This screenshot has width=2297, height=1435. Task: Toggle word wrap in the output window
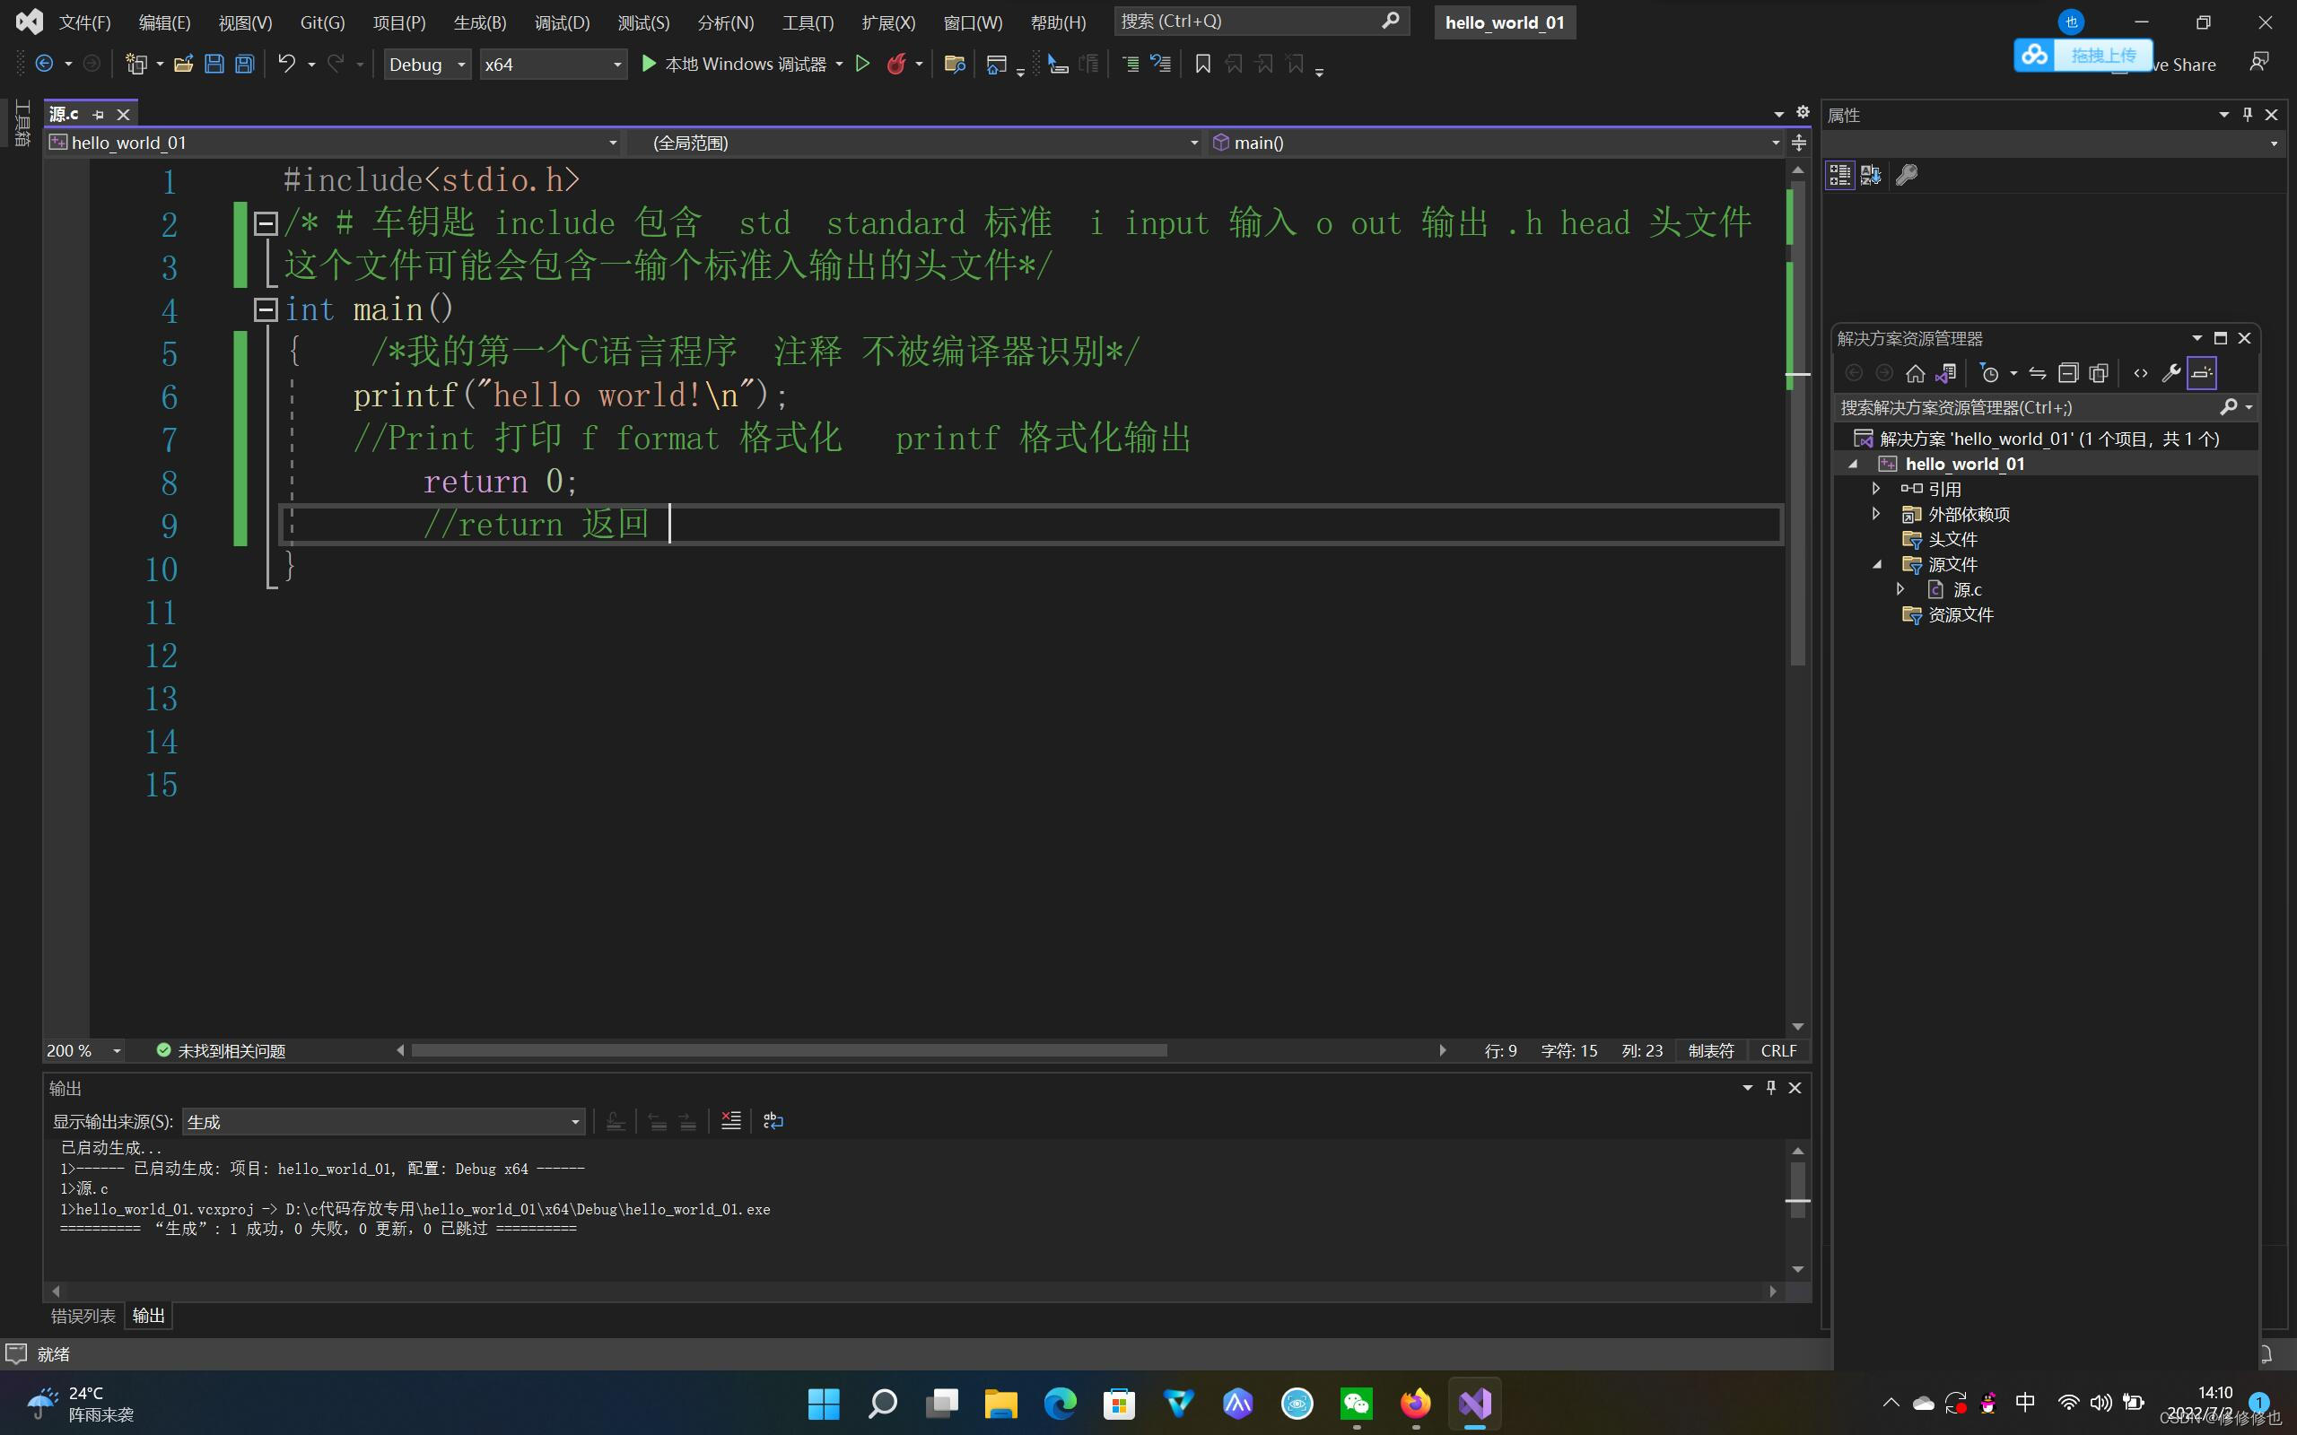[773, 1121]
